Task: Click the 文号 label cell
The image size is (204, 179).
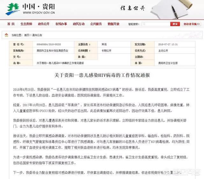Action: tap(21, 57)
